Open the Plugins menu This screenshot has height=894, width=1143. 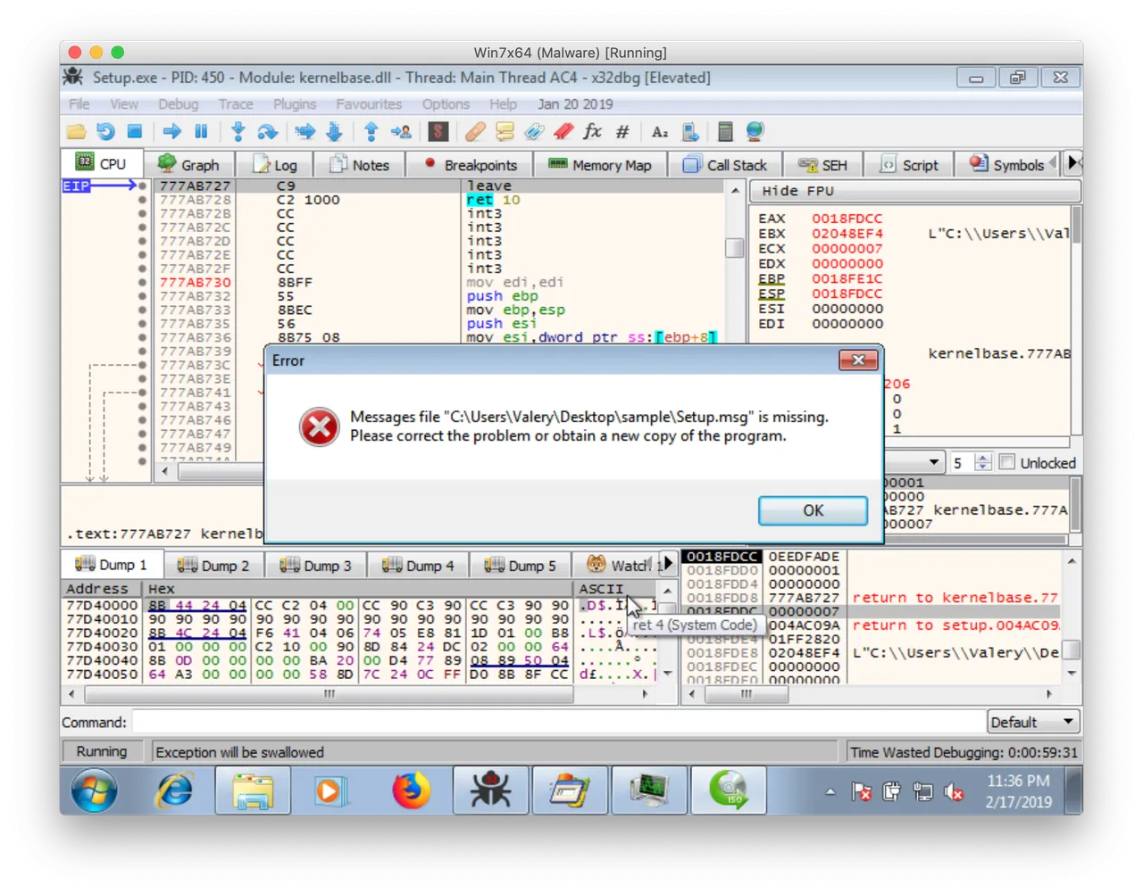tap(295, 104)
